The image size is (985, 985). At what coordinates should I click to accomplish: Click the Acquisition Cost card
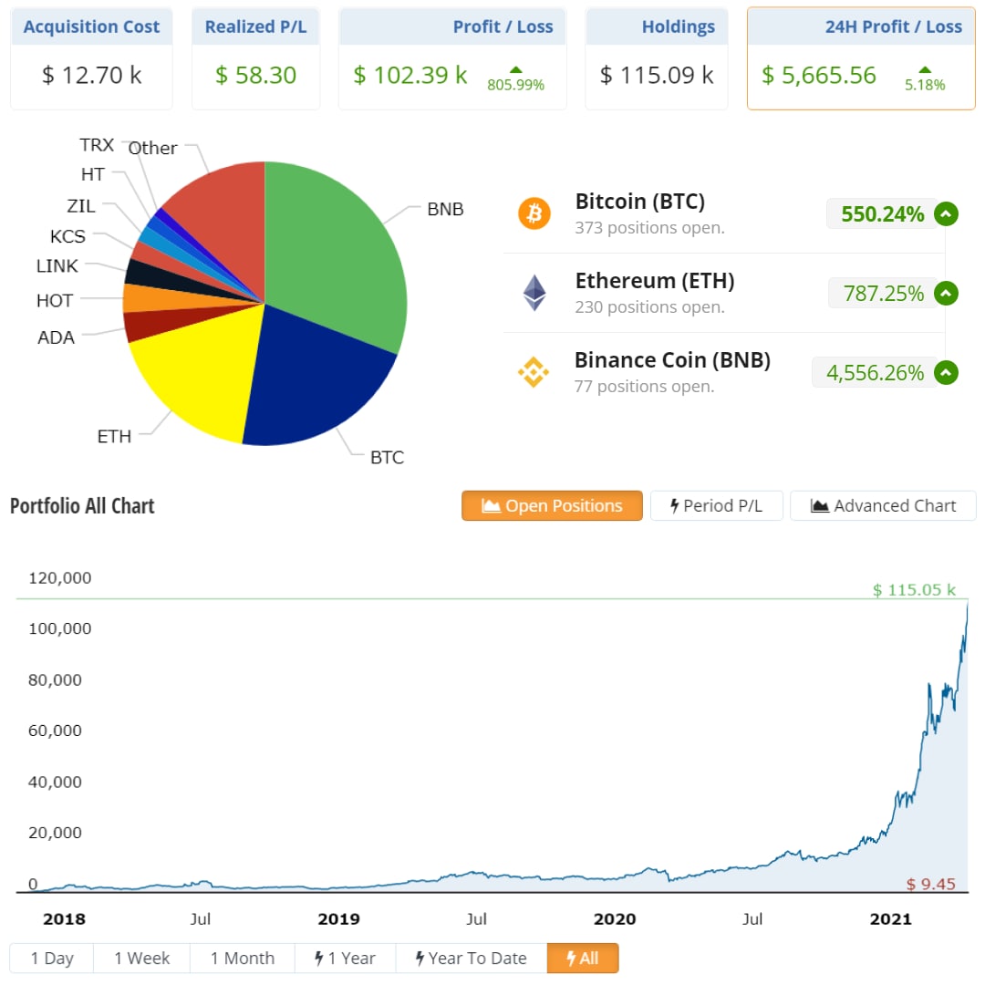[92, 58]
